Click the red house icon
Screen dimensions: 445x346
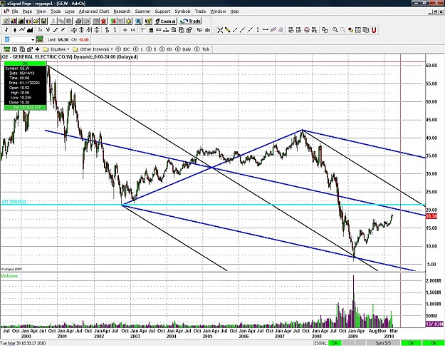(103, 21)
